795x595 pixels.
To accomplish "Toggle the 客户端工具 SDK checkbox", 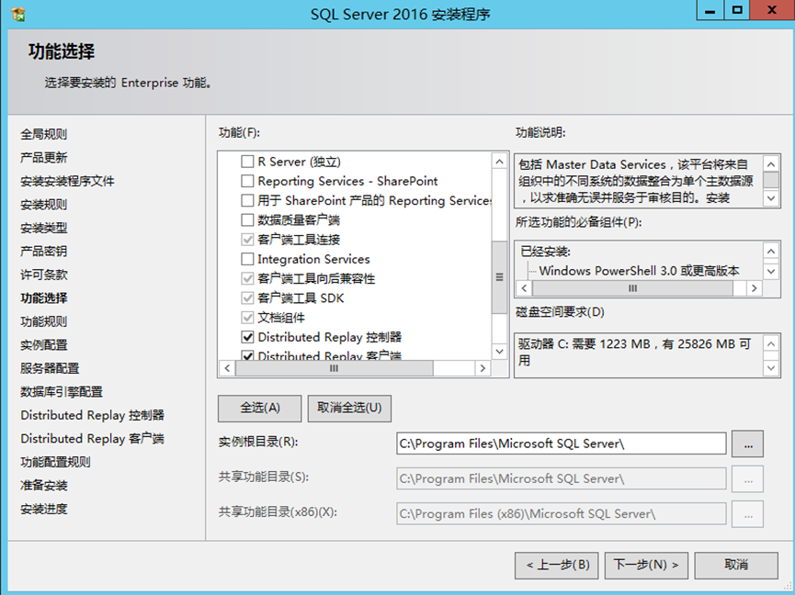I will pos(247,297).
